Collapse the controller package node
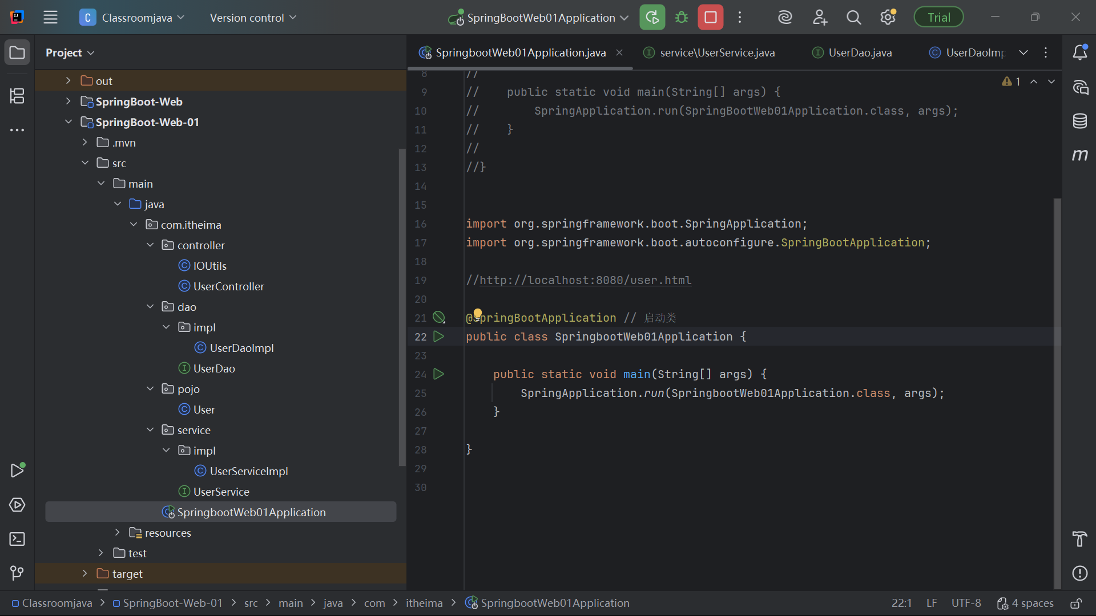 [150, 245]
